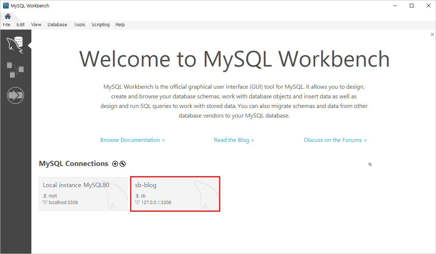Open the Edit menu
Viewport: 436px width, 254px height.
click(21, 24)
